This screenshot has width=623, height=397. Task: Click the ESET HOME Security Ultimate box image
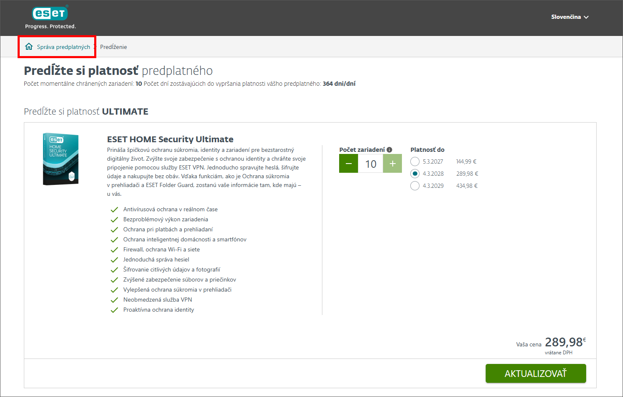click(x=61, y=159)
